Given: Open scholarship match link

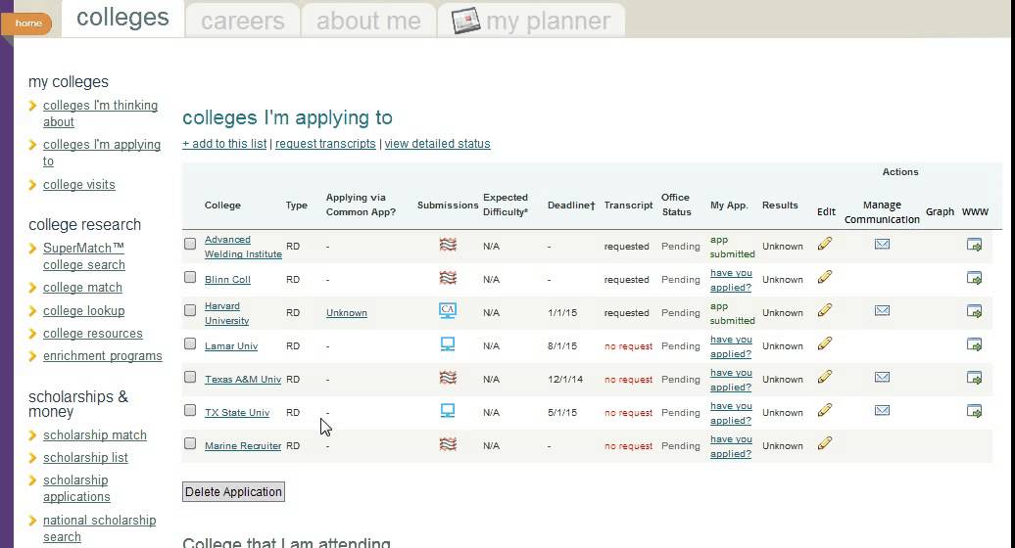Looking at the screenshot, I should point(94,434).
